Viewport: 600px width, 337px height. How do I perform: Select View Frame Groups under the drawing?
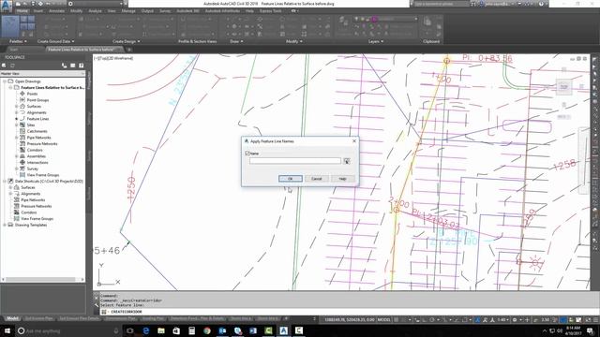[42, 175]
